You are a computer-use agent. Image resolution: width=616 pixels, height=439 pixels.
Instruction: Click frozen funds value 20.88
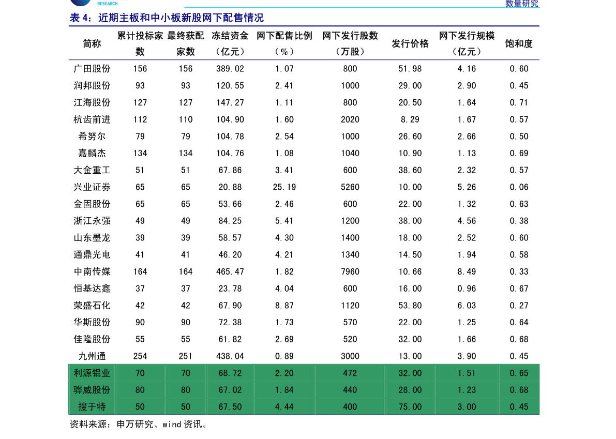[x=230, y=187]
